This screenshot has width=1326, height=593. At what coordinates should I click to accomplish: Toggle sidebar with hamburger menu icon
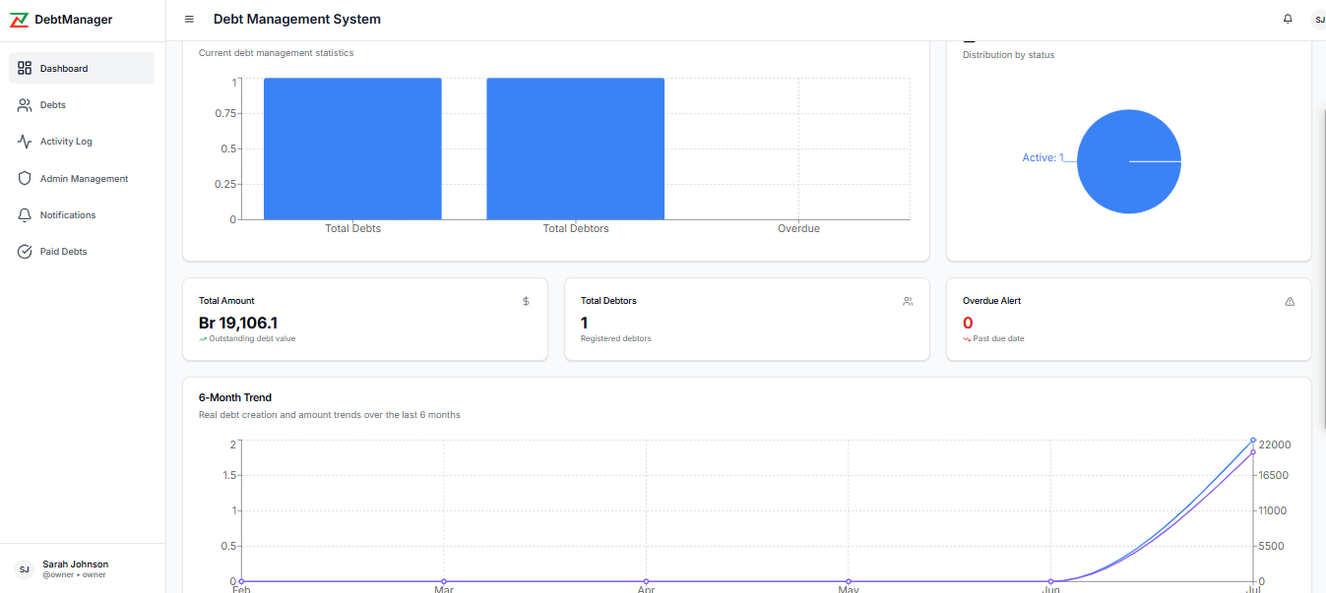(189, 20)
